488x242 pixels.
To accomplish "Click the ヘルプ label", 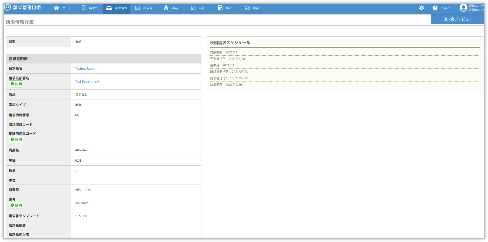I will click(446, 8).
